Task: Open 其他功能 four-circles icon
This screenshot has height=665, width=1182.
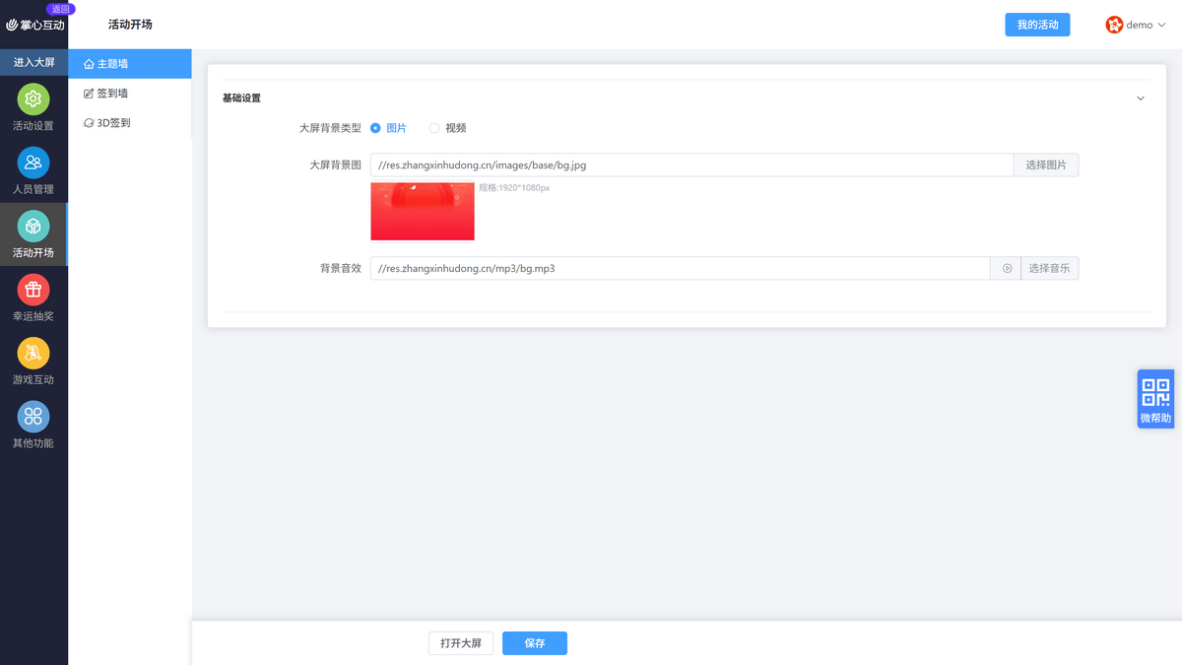Action: pyautogui.click(x=33, y=416)
